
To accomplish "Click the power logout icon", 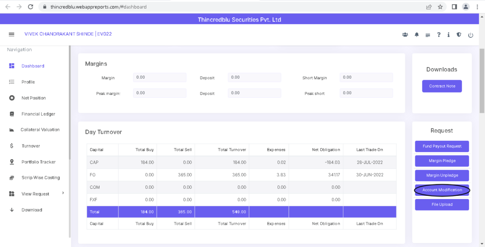I will tap(470, 35).
